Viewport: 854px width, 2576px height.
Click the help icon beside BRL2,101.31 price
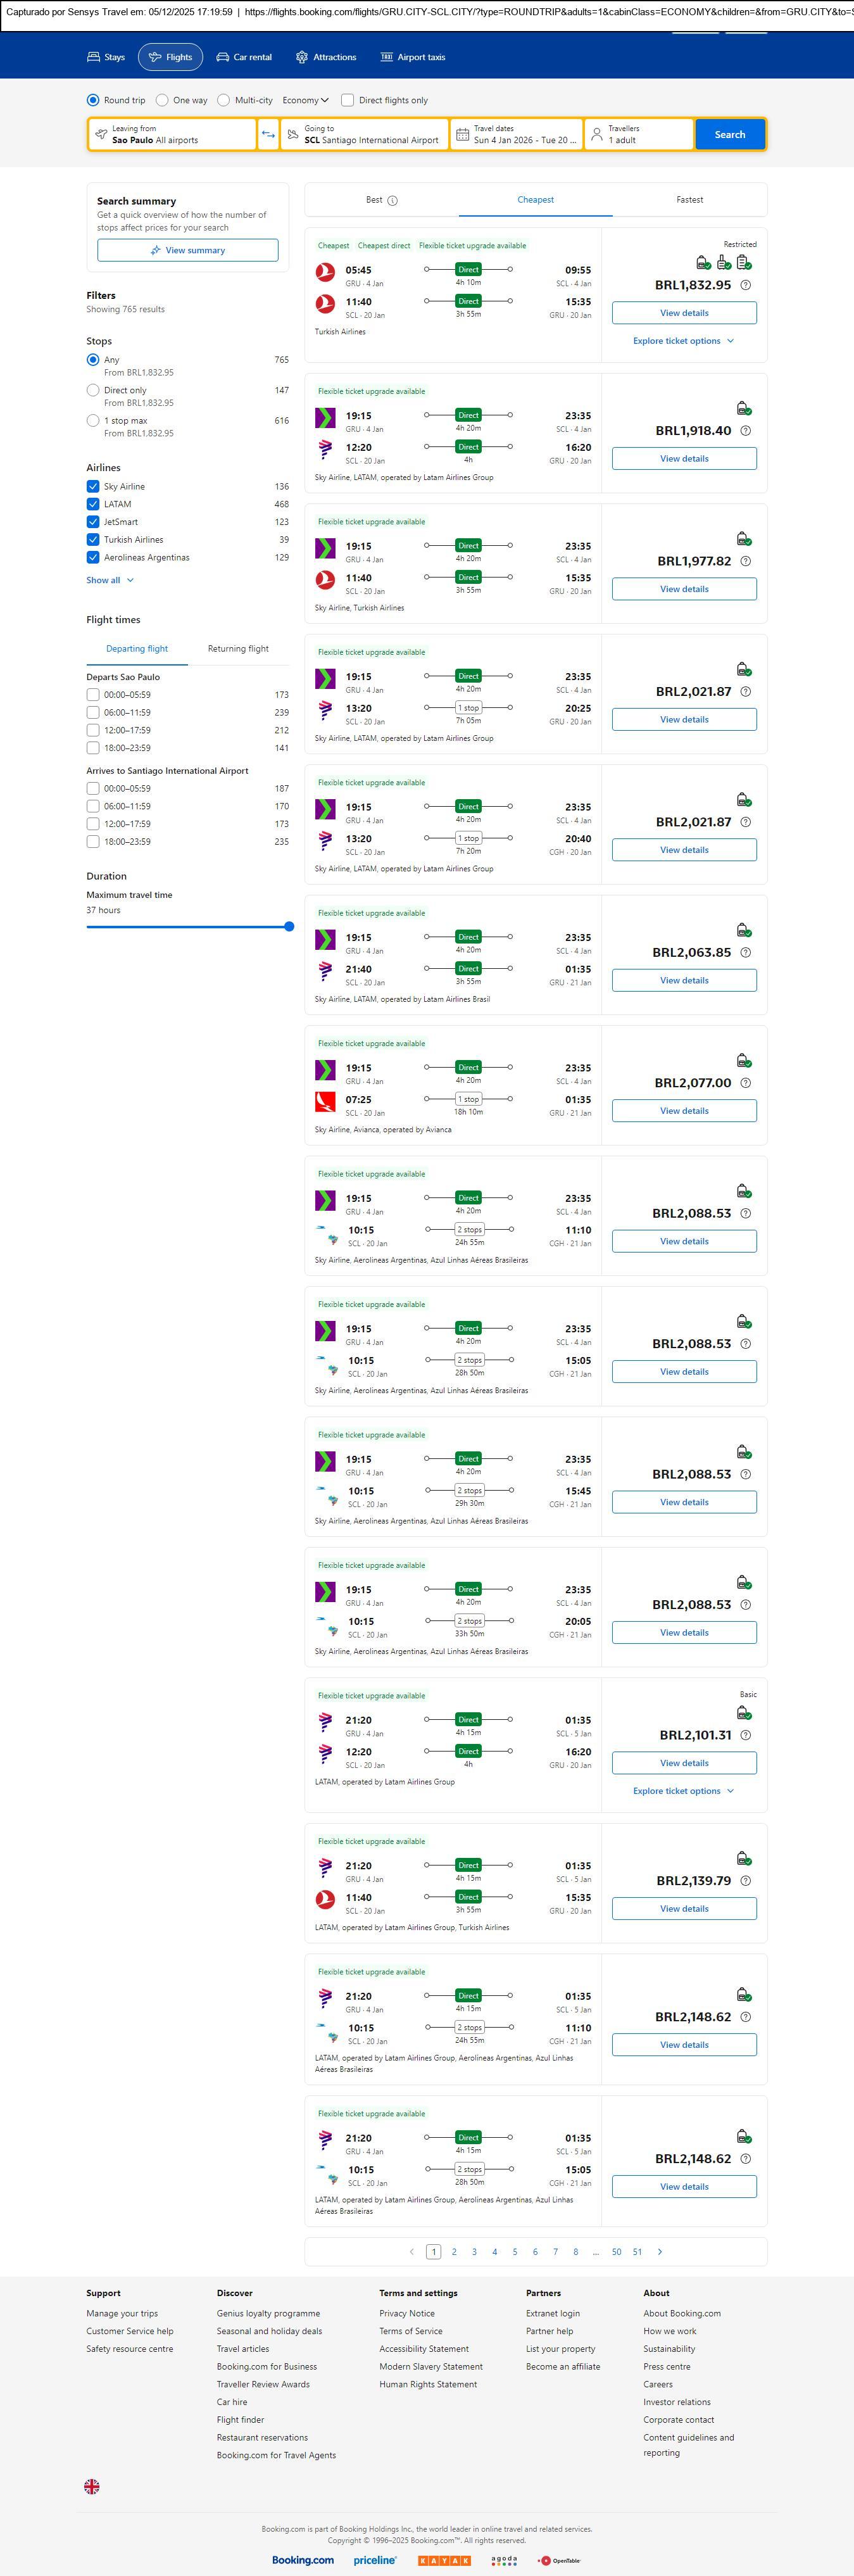point(745,1735)
